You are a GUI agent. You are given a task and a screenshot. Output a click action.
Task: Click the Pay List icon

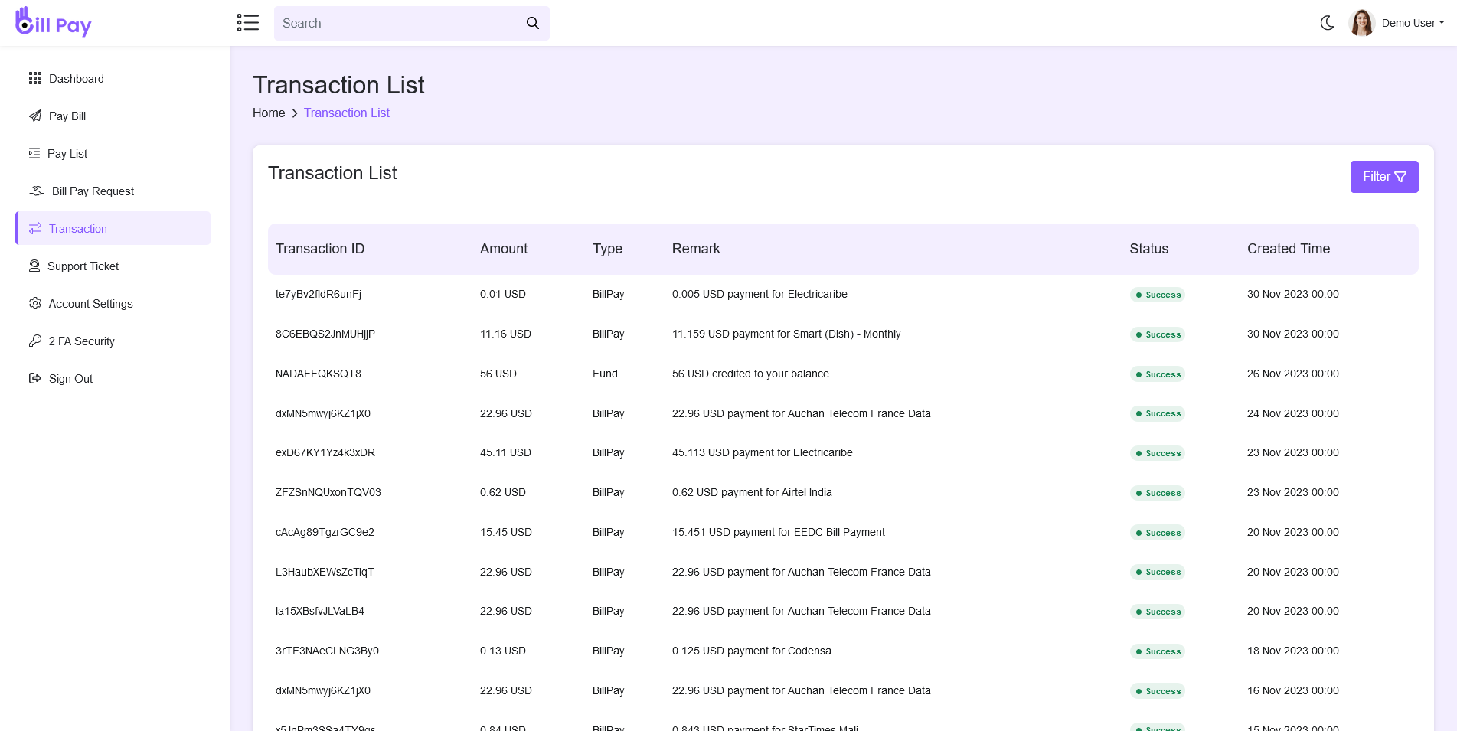pyautogui.click(x=34, y=153)
